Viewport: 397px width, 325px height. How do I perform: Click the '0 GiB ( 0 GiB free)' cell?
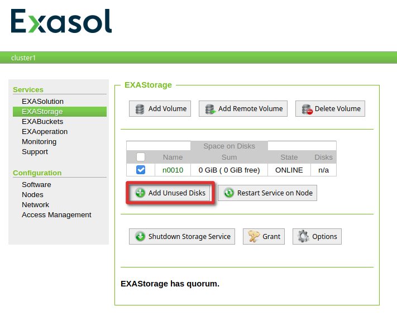[x=229, y=170]
